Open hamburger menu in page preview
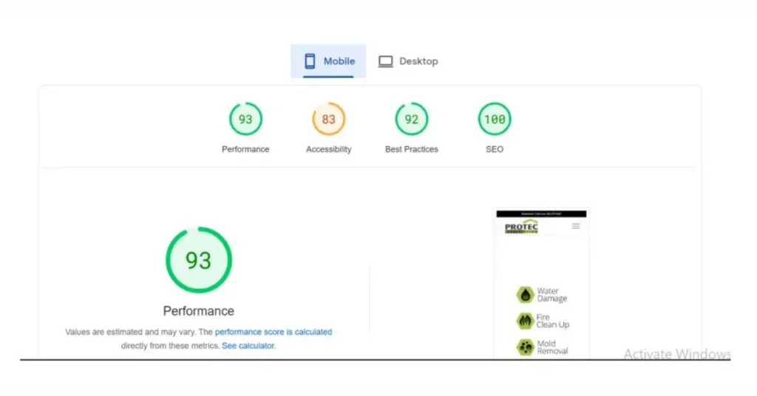 click(x=576, y=226)
